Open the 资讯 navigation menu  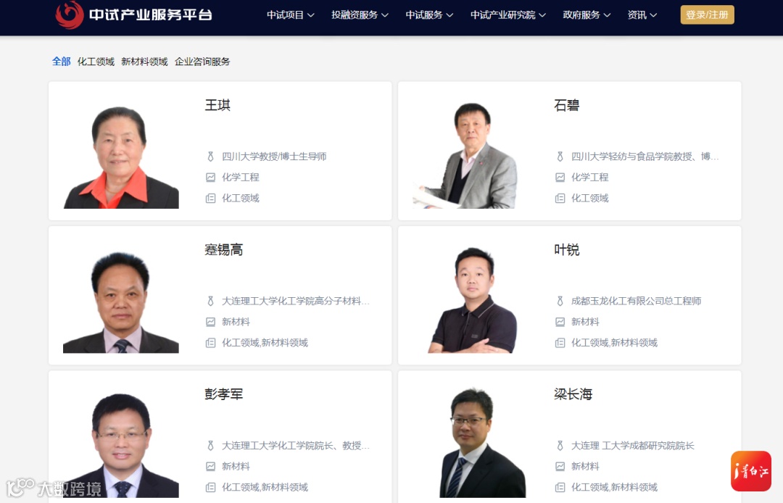pyautogui.click(x=642, y=15)
